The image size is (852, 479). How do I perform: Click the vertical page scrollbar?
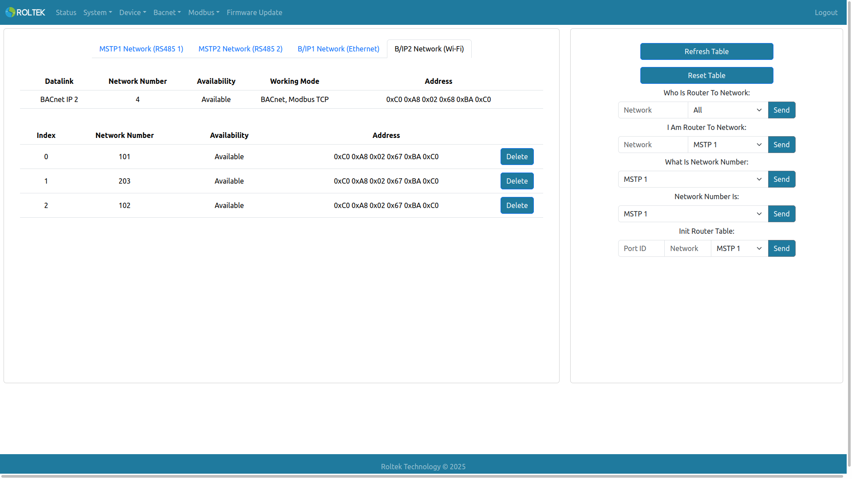(849, 233)
